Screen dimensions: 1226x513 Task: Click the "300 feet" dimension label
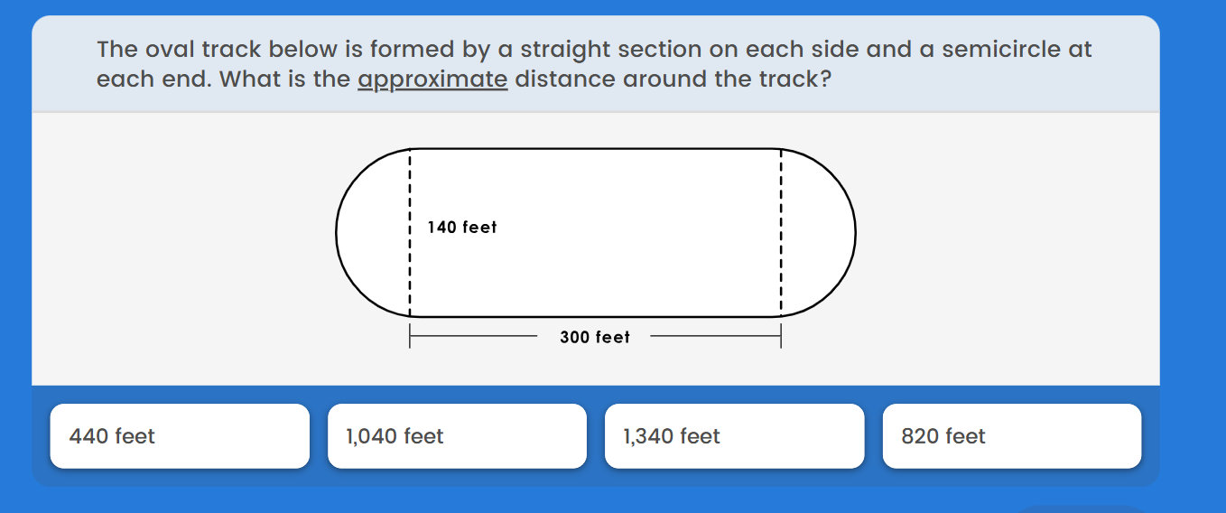point(595,338)
